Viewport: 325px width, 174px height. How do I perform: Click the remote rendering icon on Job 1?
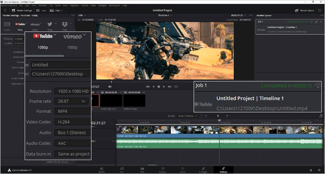(x=312, y=21)
